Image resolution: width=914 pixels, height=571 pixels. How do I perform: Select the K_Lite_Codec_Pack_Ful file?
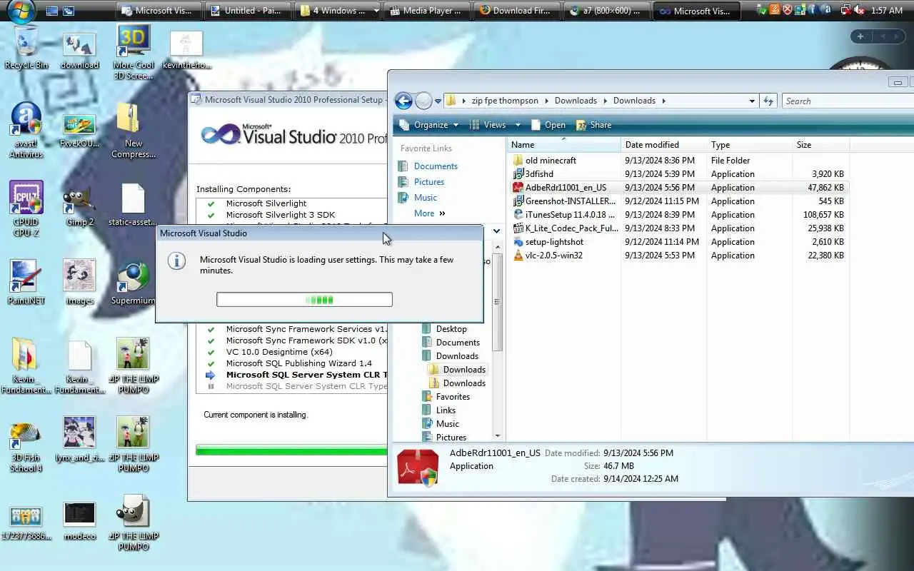tap(565, 228)
